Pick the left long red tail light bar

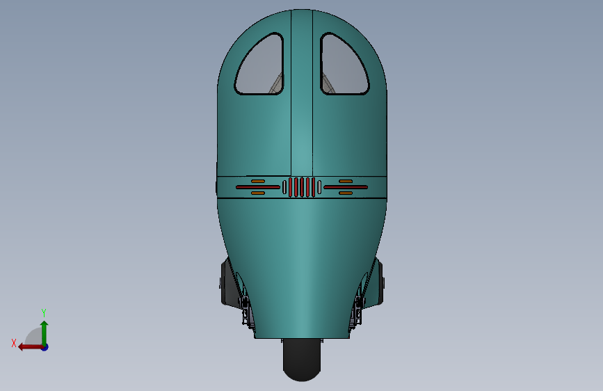point(258,187)
